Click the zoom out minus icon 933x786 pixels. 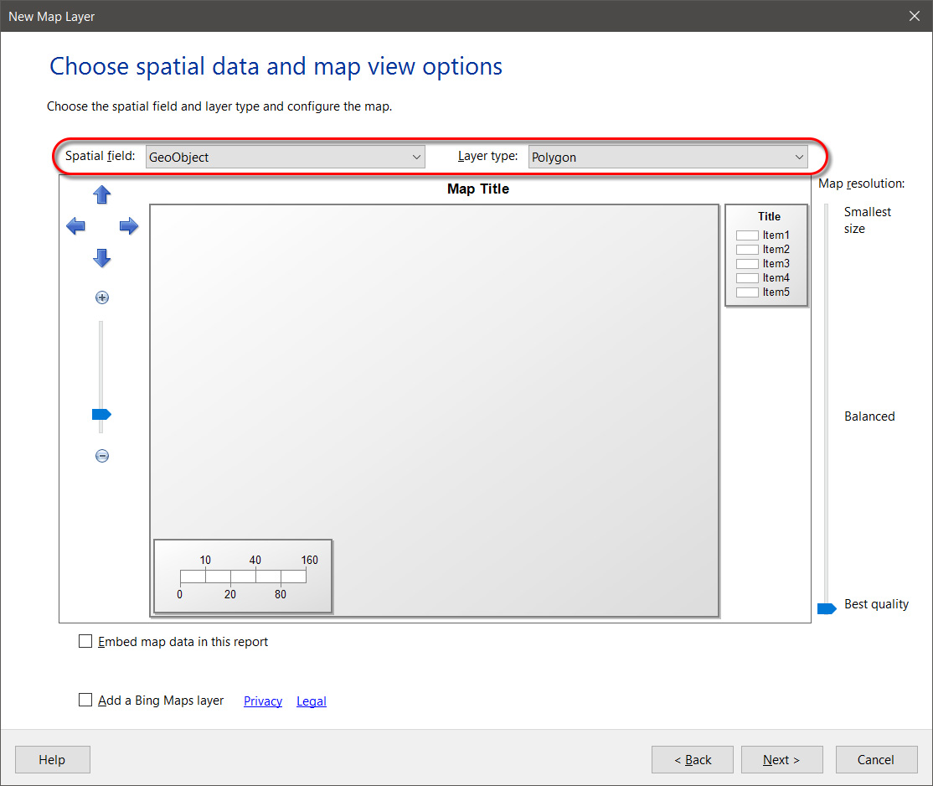[x=102, y=456]
